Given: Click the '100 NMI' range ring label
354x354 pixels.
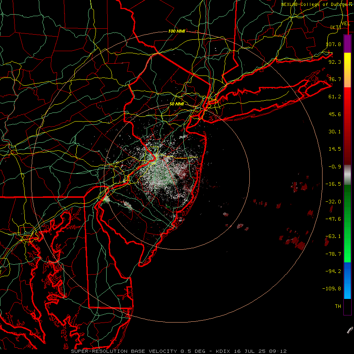Looking at the screenshot, I should click(177, 31).
